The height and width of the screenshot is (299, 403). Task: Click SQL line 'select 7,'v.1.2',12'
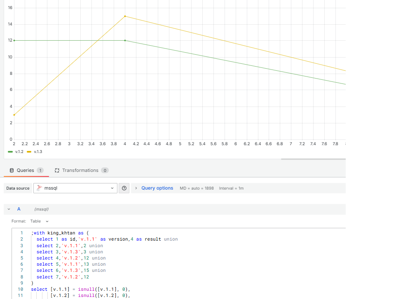63,277
